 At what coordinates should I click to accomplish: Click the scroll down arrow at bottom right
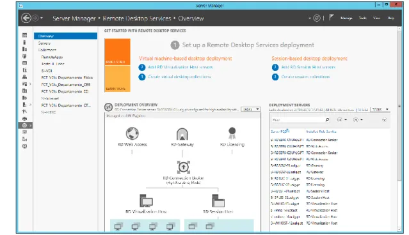[x=399, y=229]
